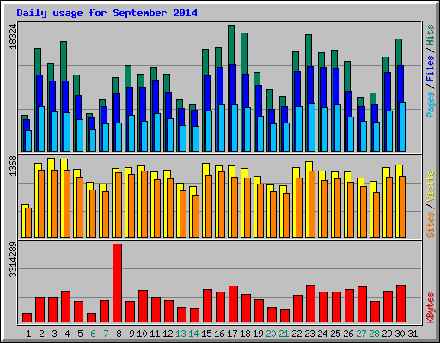Click the day 8 axis label

point(119,334)
